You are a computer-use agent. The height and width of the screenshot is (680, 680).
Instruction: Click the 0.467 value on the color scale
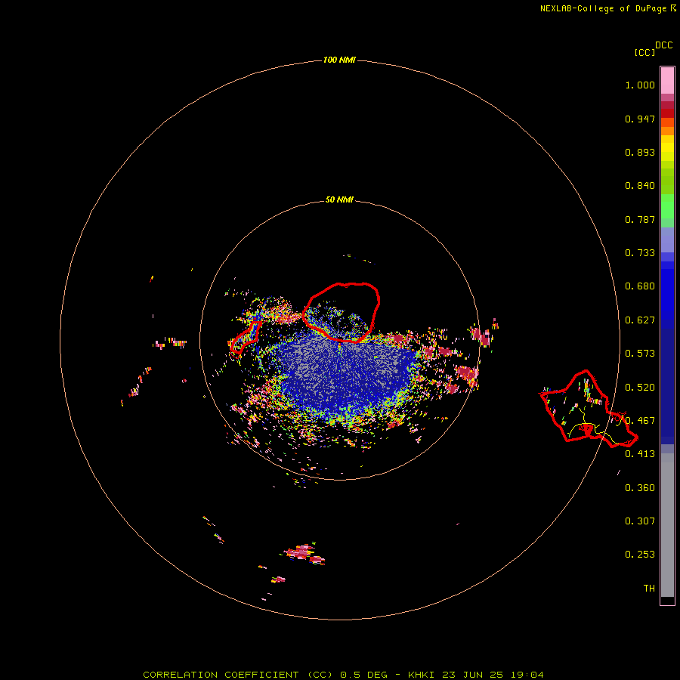click(640, 421)
